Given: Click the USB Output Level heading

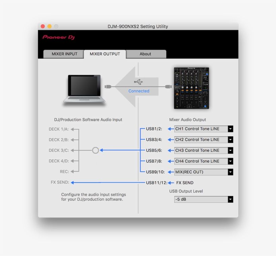Looking at the screenshot, I should (186, 191).
